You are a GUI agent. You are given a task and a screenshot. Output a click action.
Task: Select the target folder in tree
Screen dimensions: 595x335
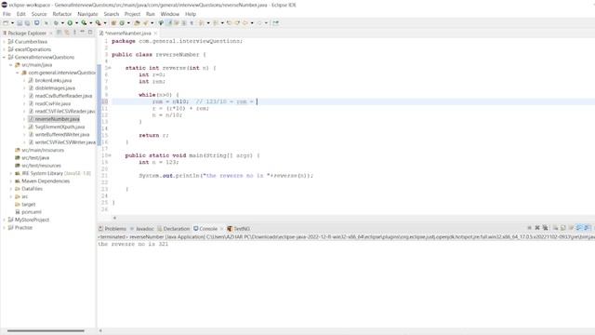(x=25, y=205)
